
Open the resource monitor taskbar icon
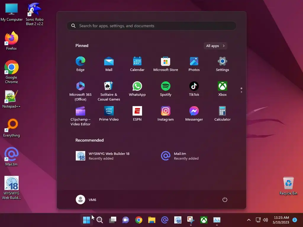217,220
